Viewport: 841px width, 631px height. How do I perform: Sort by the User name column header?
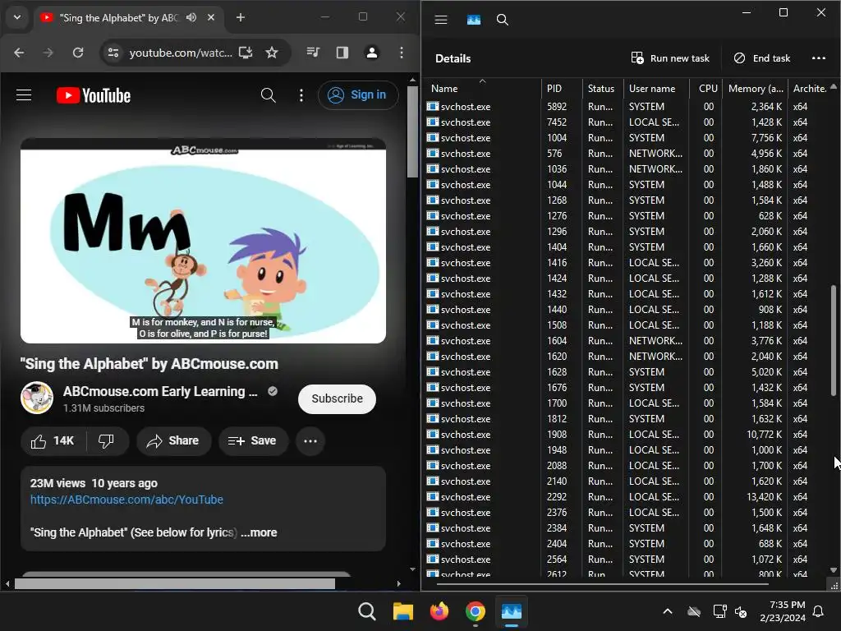click(x=656, y=89)
